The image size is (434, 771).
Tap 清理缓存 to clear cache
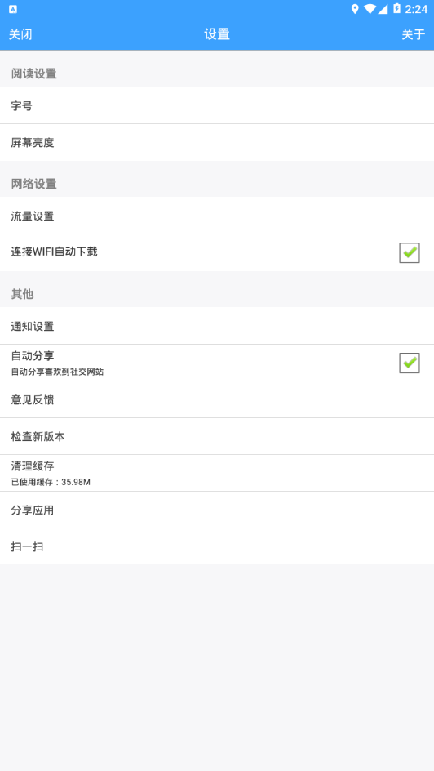coord(217,473)
